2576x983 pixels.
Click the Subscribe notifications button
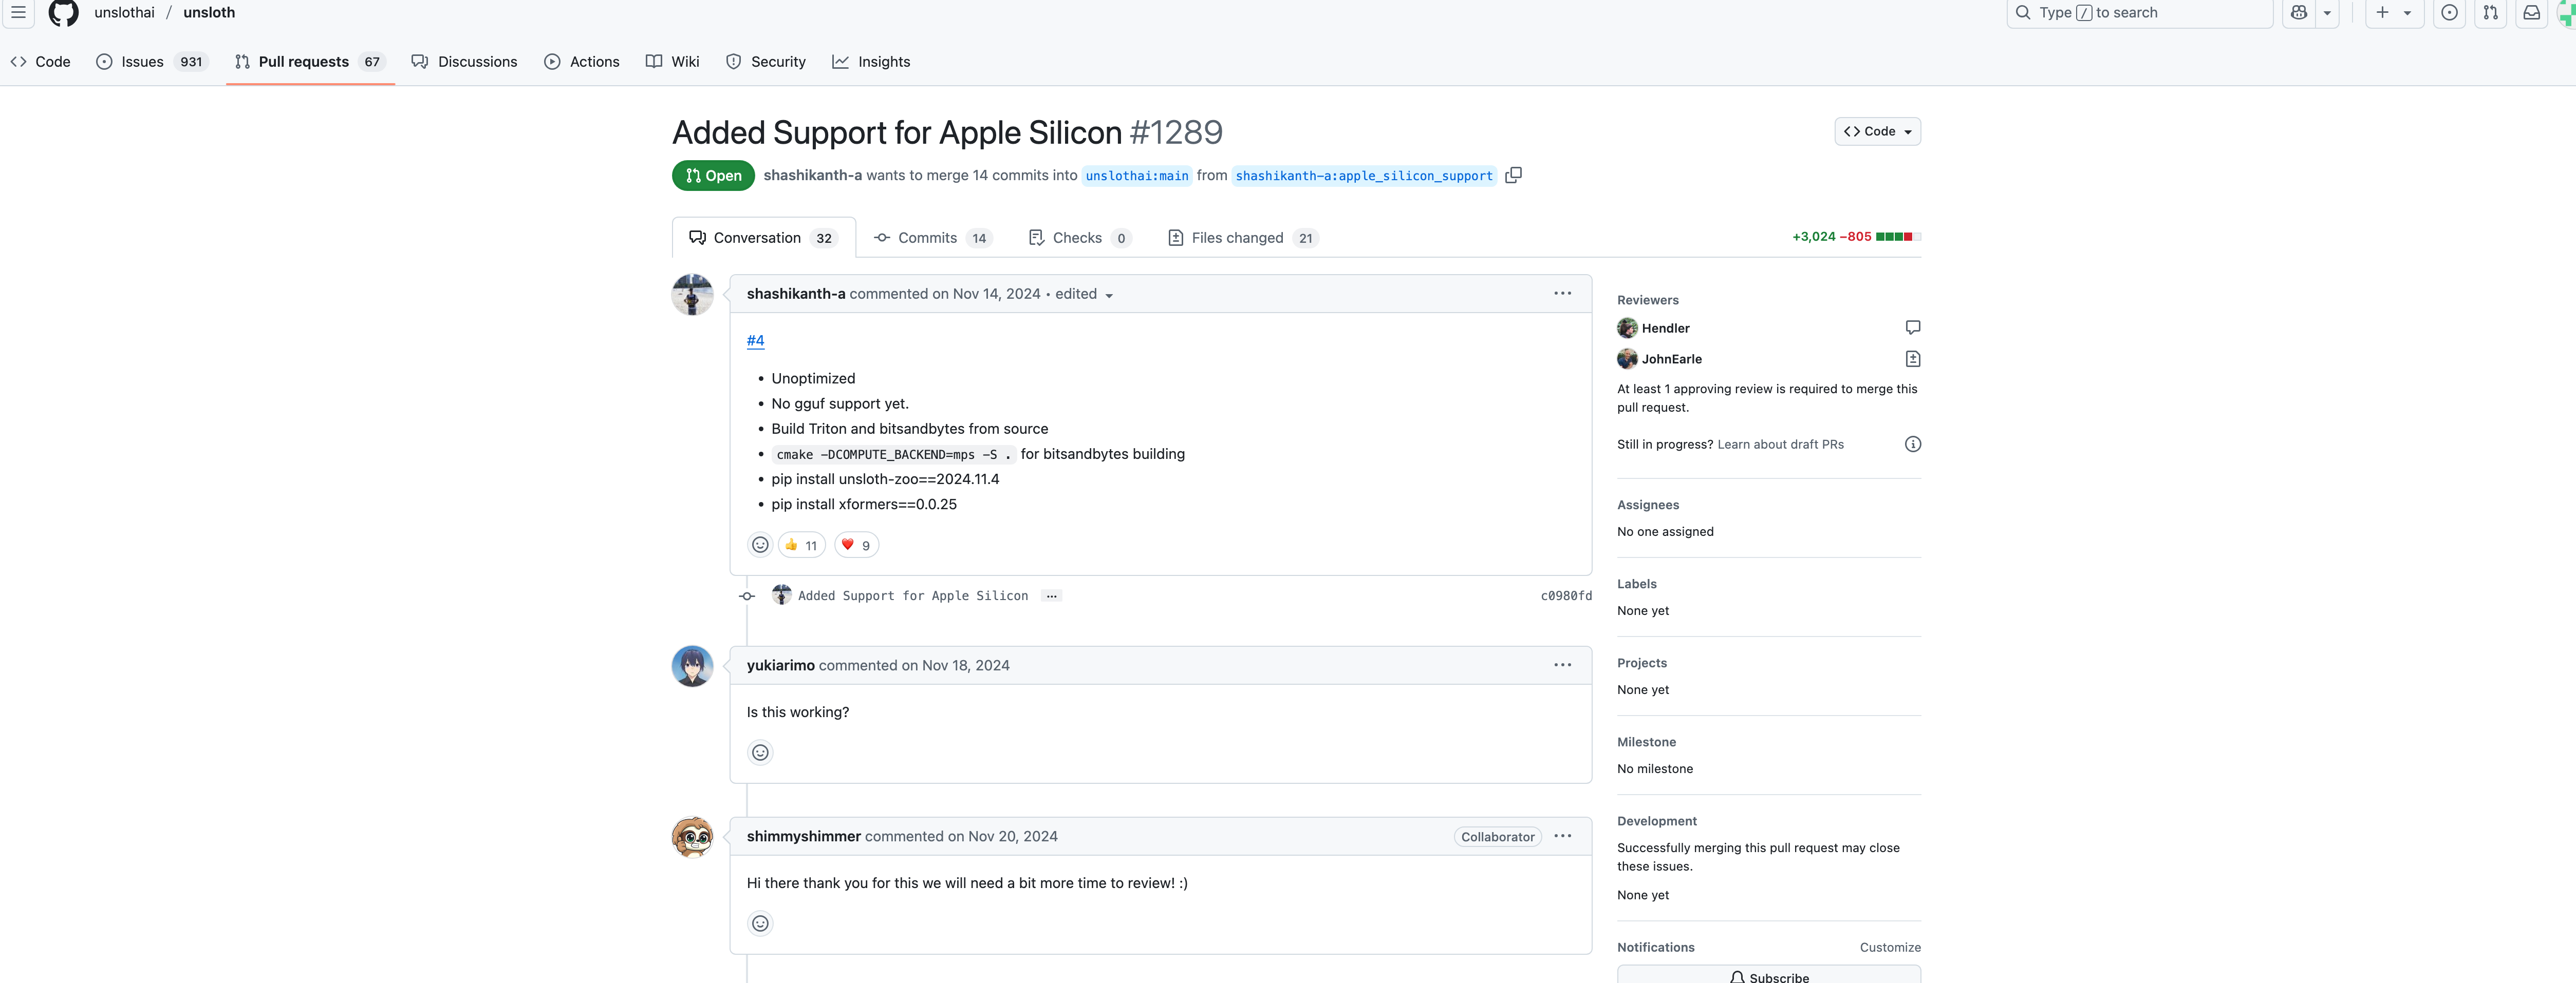coord(1768,976)
